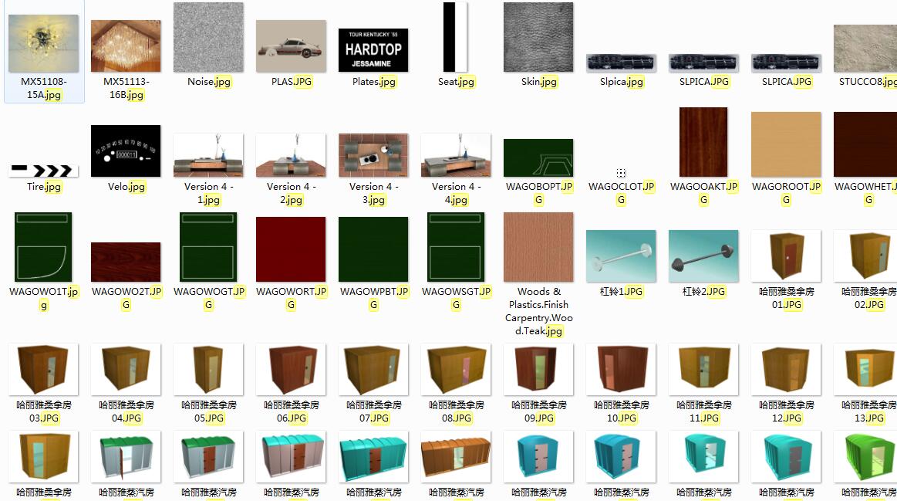
Task: Click the WAGOBOPT.JPG green texture file
Action: click(538, 158)
